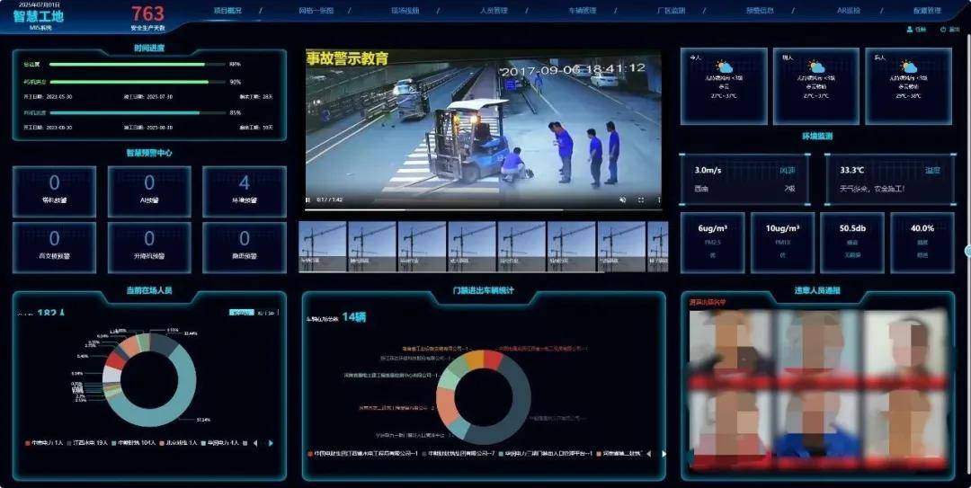
Task: Click the third day's weather forecast icon
Action: tap(908, 67)
